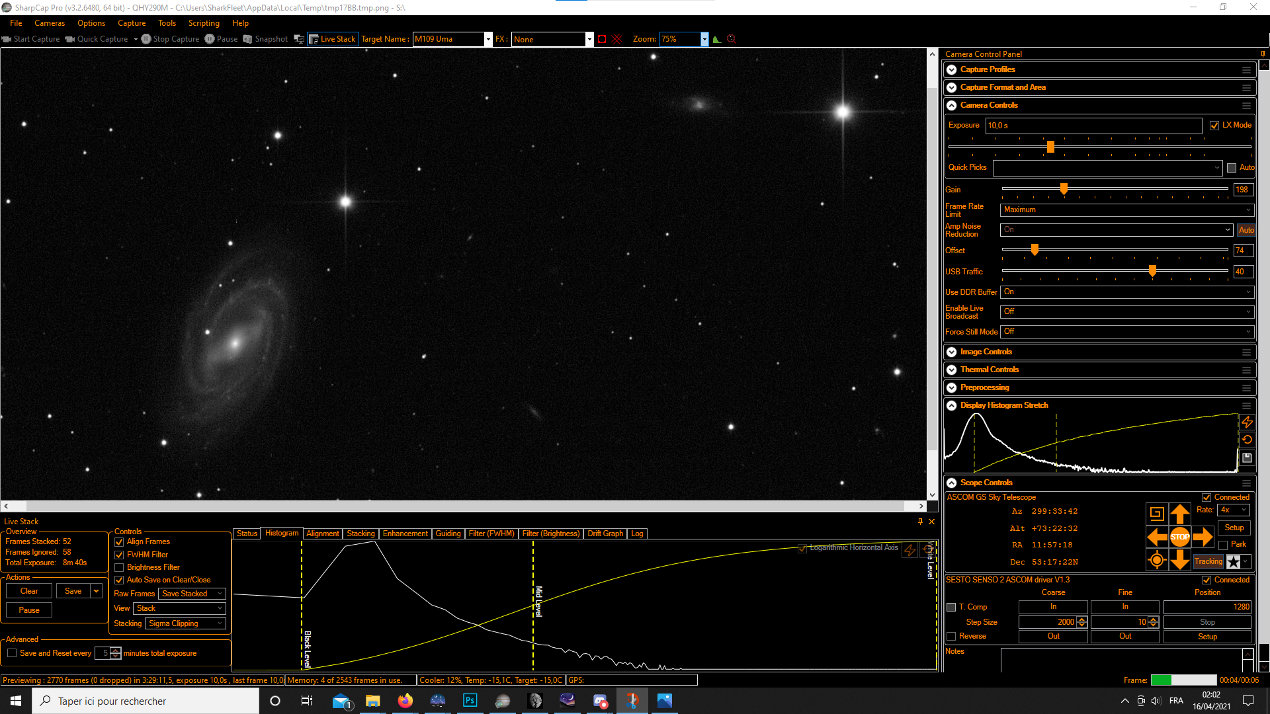Open Photoshop from the Windows taskbar
The width and height of the screenshot is (1270, 714).
point(470,701)
